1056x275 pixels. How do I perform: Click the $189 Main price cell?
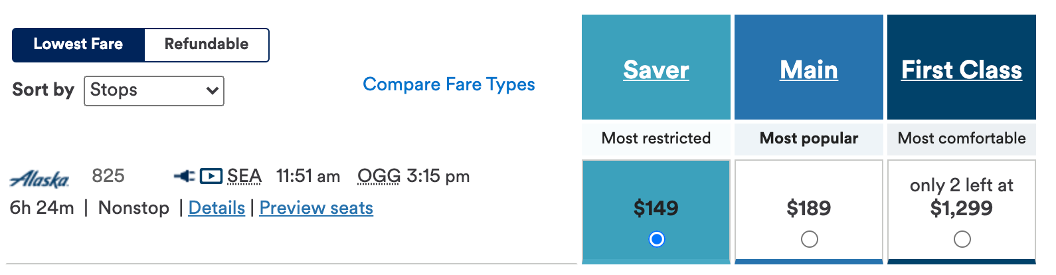809,208
